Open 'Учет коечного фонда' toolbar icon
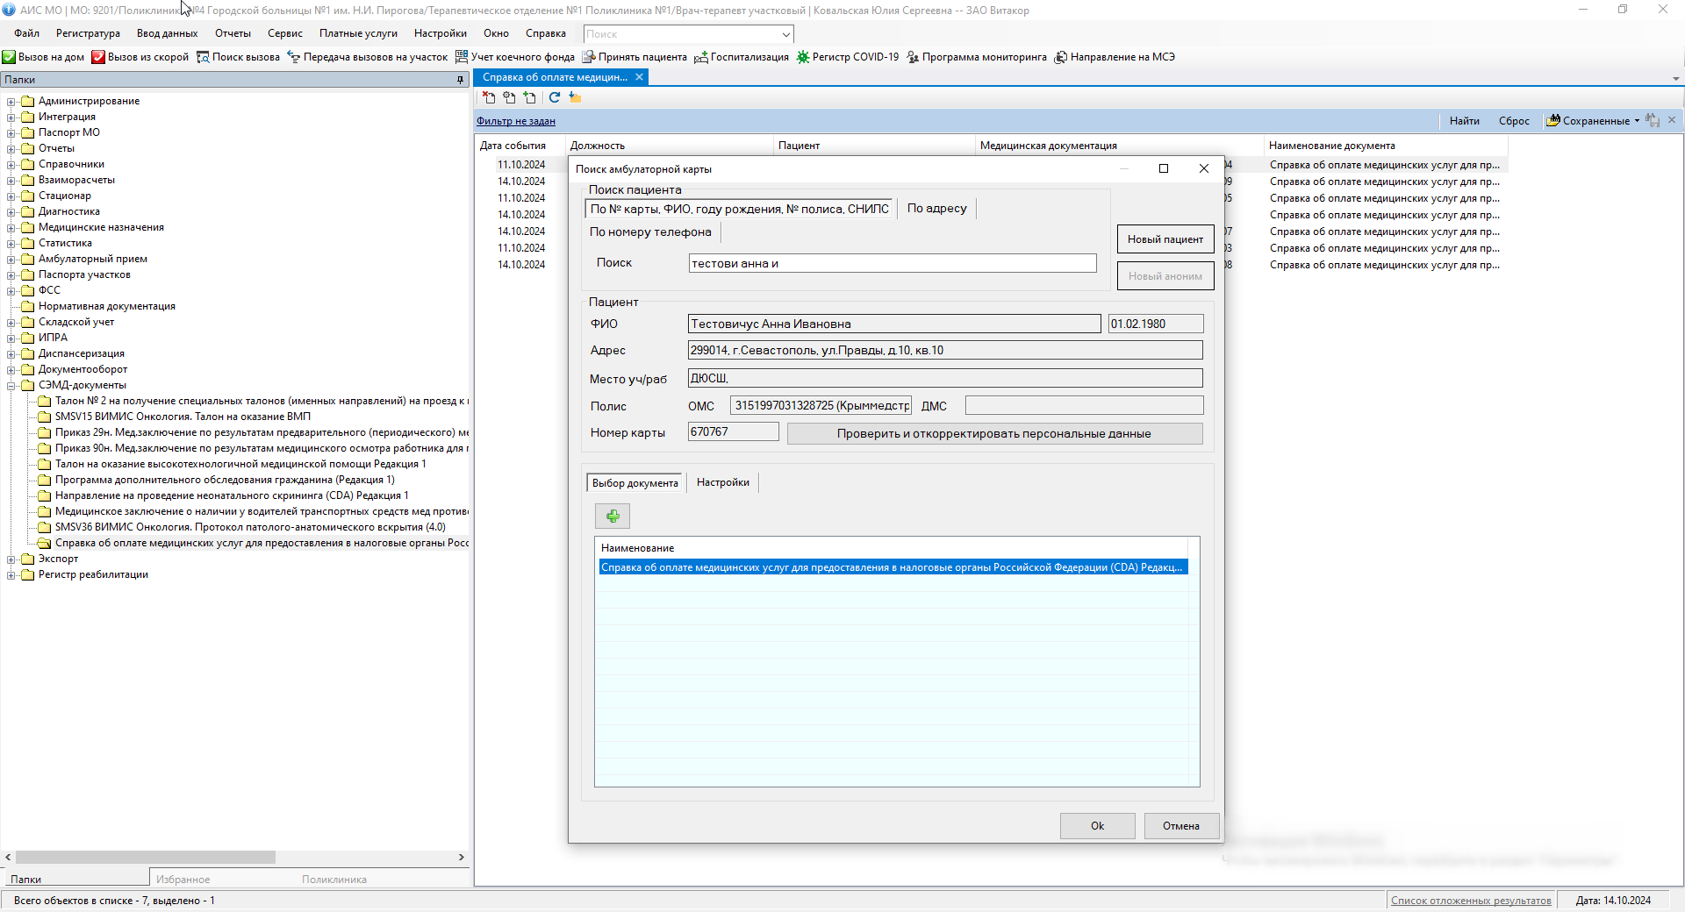Image resolution: width=1685 pixels, height=912 pixels. coord(462,57)
